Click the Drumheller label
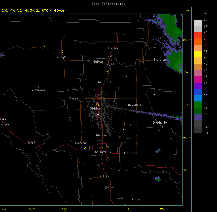Image resolution: width=217 pixels, height=212 pixels. [161, 123]
